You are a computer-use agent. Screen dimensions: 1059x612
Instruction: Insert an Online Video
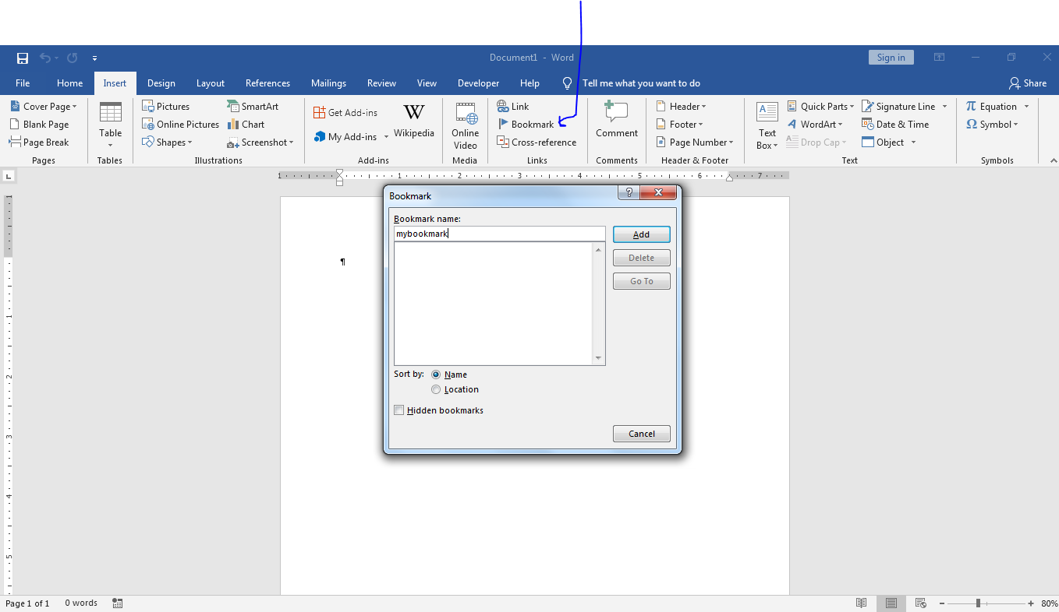pyautogui.click(x=465, y=125)
